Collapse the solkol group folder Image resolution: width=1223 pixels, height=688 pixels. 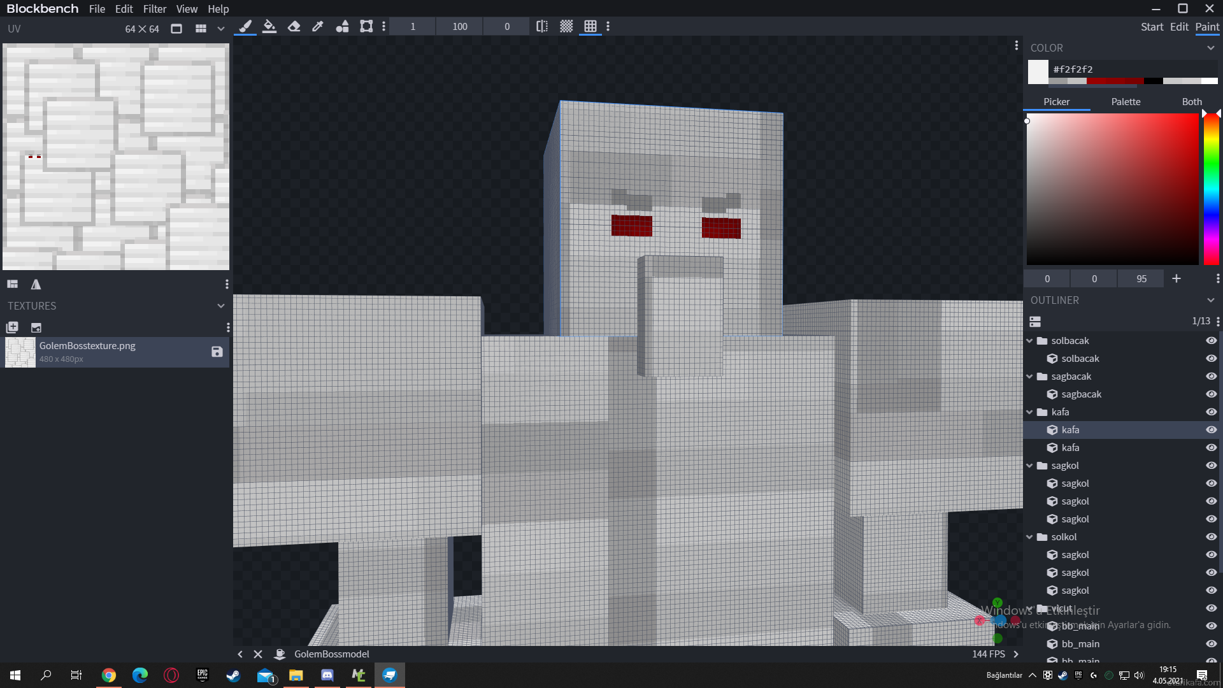click(x=1029, y=537)
